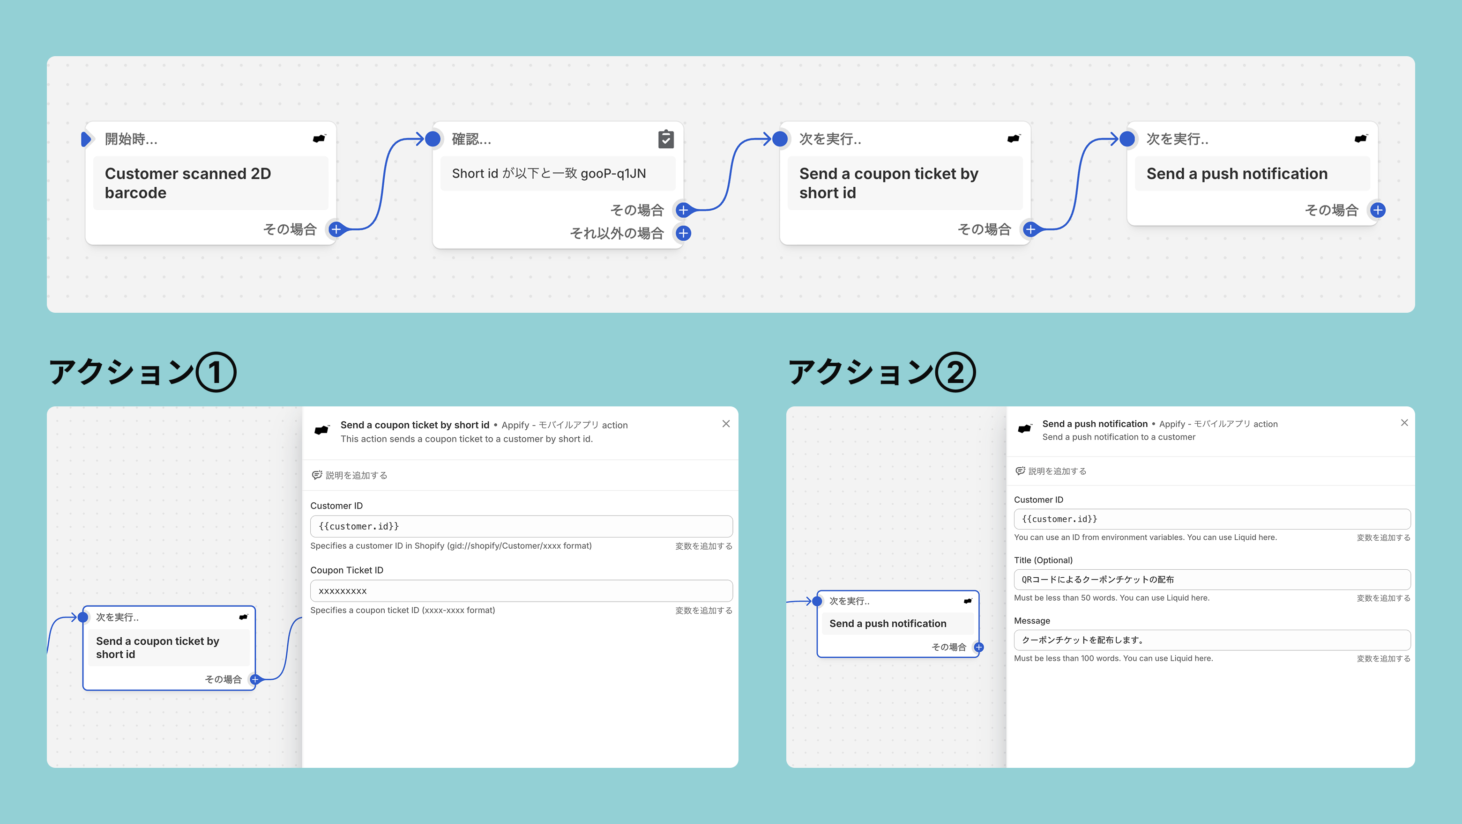
Task: Click '説明を追加する' in push notification panel
Action: click(x=1057, y=471)
